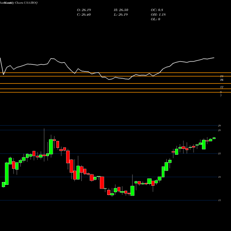Select the low price text L: 26.19
The image size is (231, 231).
[x=121, y=15]
